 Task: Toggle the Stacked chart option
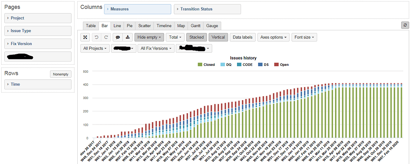click(196, 37)
